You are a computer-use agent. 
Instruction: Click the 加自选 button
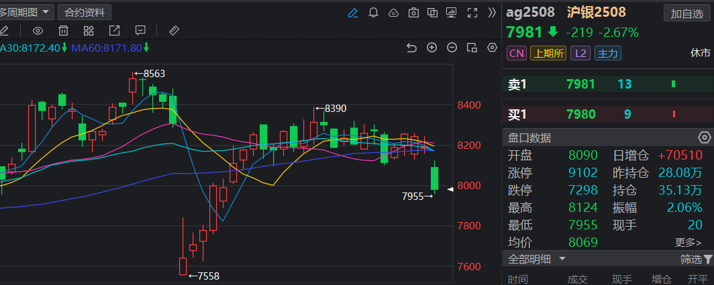[686, 13]
